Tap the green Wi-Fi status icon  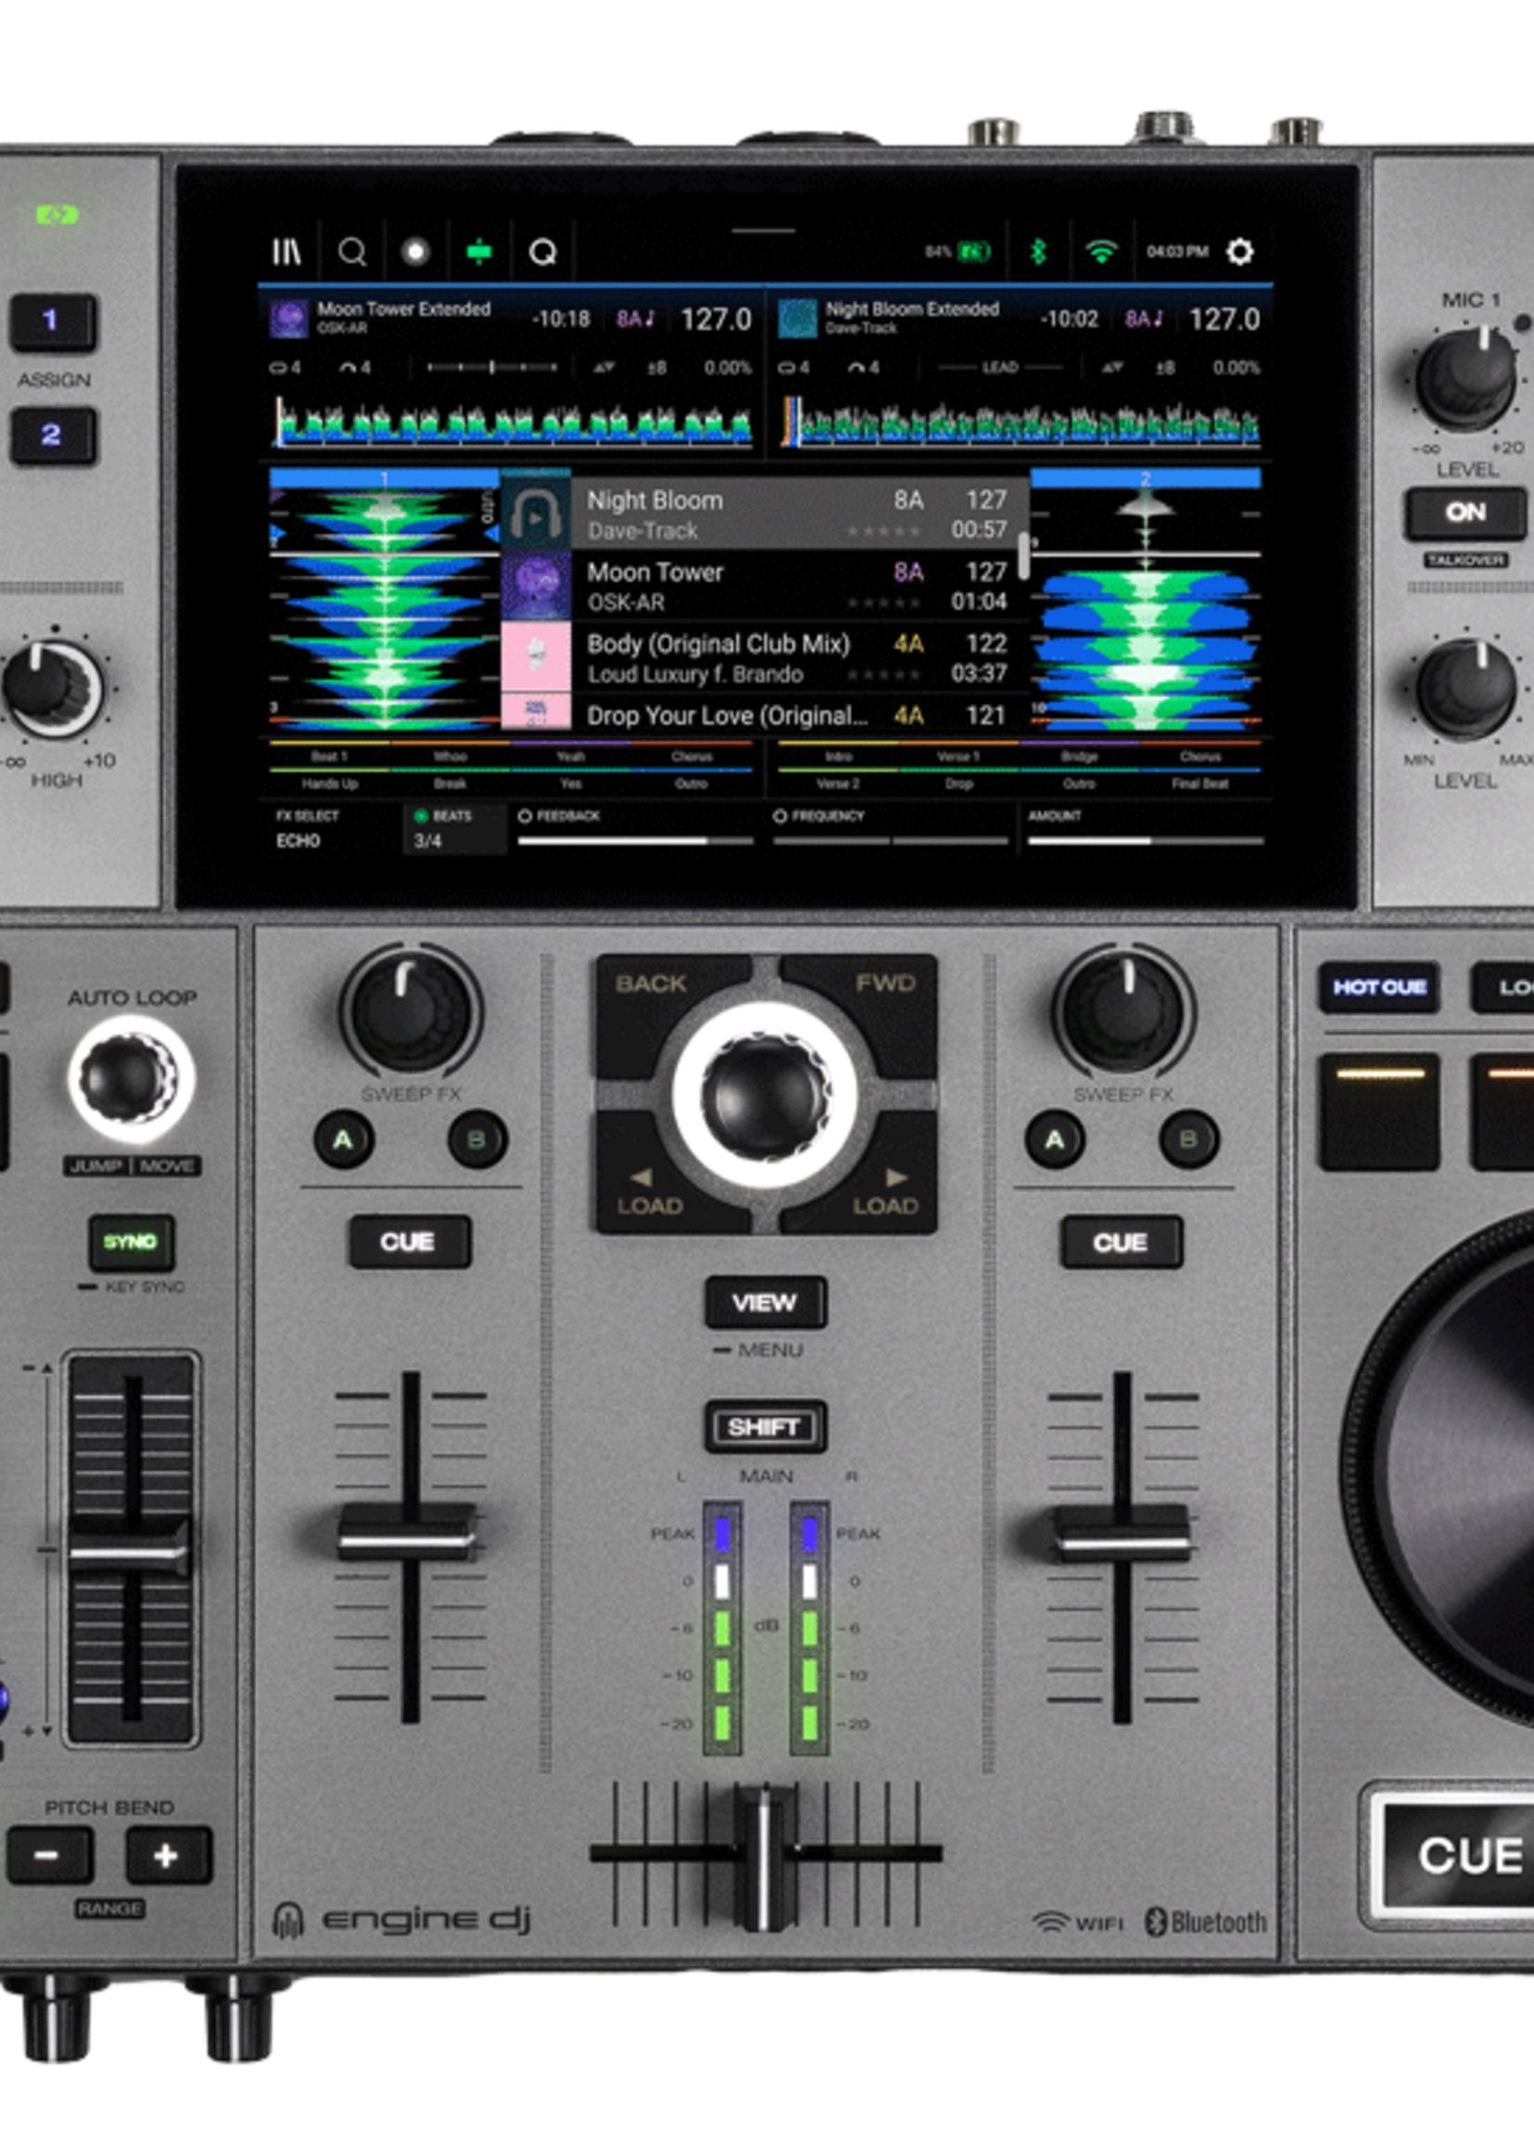tap(1101, 252)
